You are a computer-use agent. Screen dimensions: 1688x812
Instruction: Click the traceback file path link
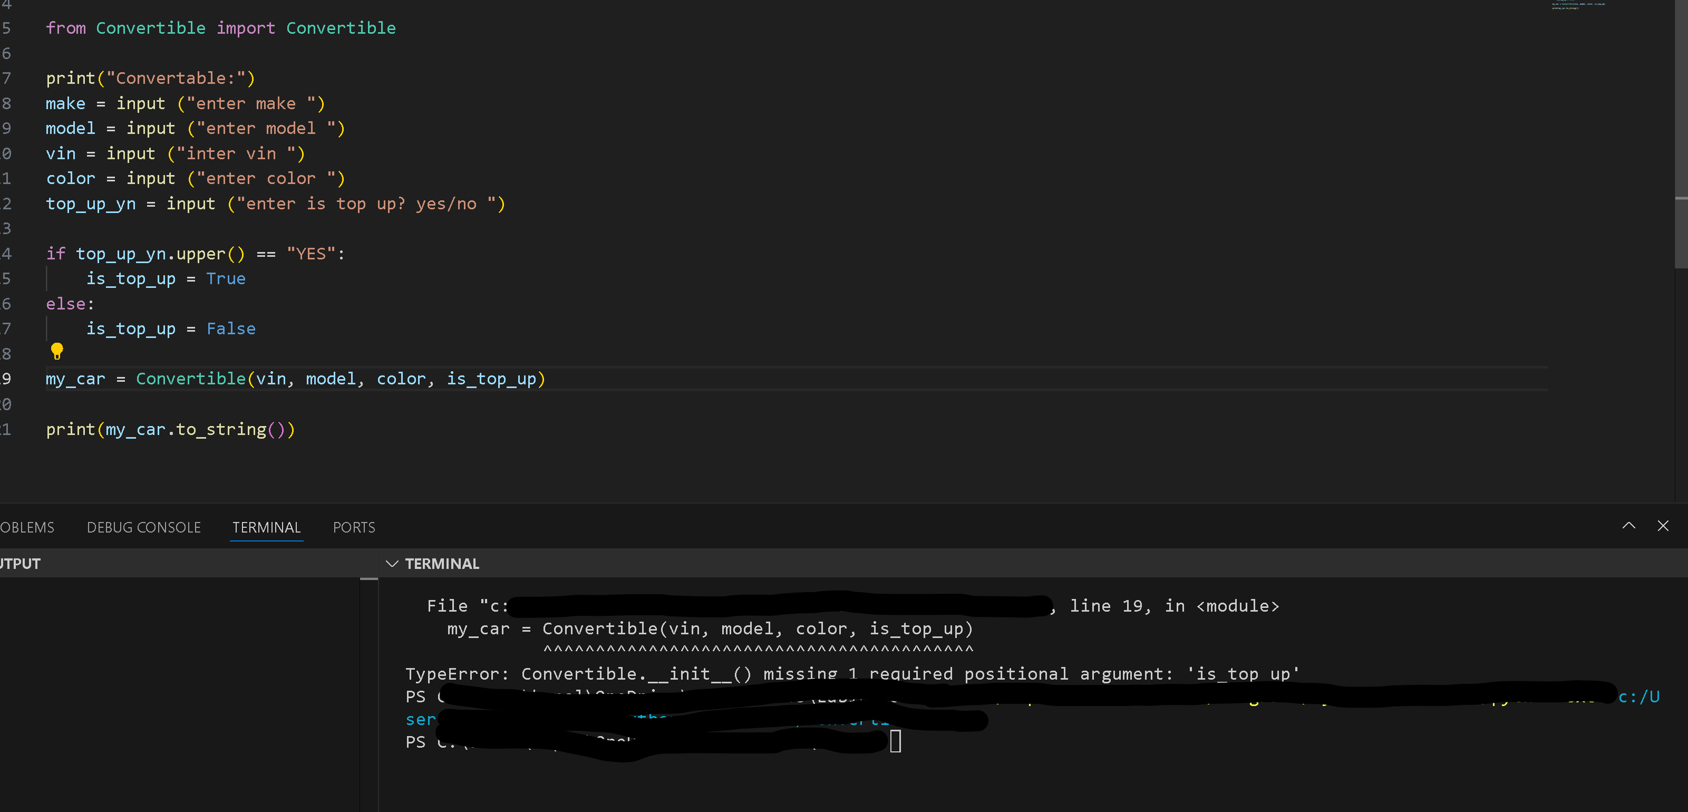pyautogui.click(x=721, y=605)
